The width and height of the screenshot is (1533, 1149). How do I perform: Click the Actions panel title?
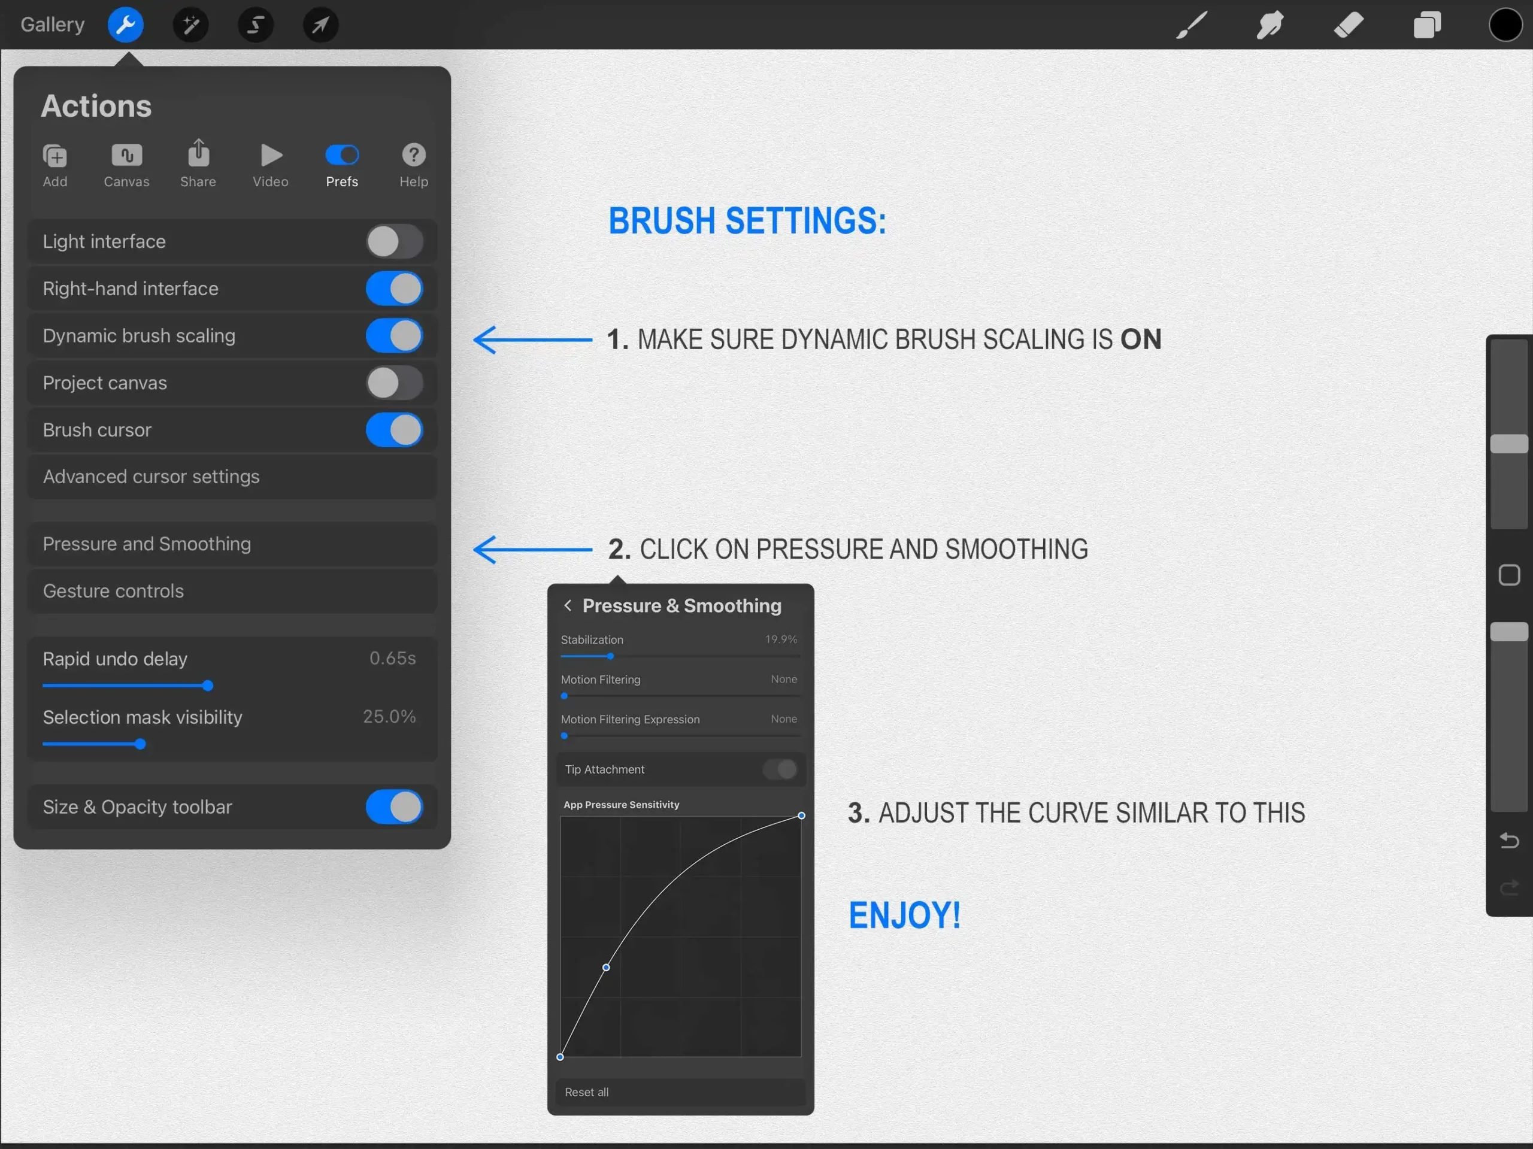[x=96, y=106]
